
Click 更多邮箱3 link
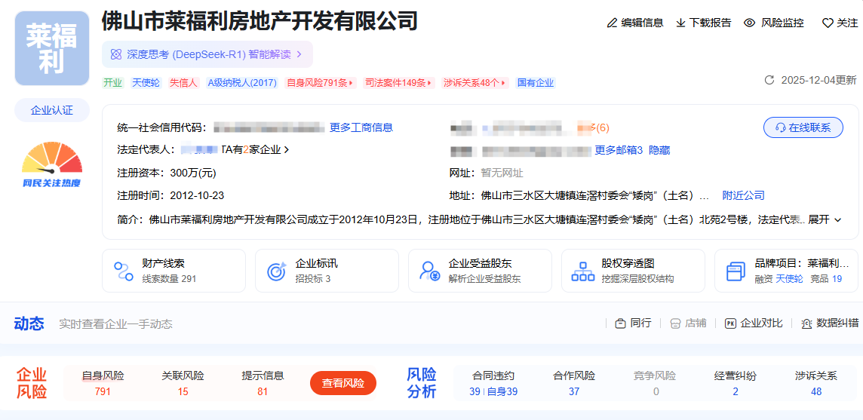click(x=619, y=150)
